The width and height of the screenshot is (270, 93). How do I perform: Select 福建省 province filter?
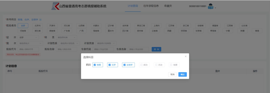click(215, 26)
